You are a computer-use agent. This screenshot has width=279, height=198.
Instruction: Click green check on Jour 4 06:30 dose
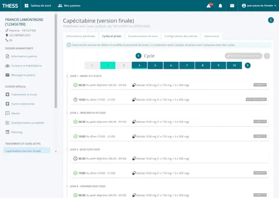(x=75, y=195)
